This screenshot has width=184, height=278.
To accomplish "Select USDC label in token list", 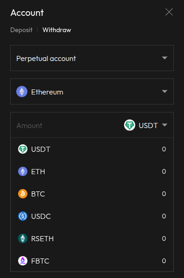I will pyautogui.click(x=41, y=216).
